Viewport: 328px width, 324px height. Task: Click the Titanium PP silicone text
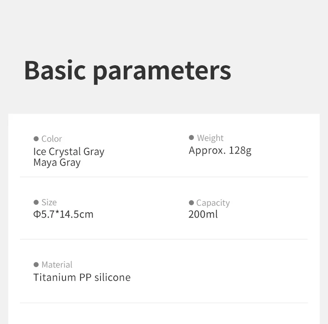(82, 277)
